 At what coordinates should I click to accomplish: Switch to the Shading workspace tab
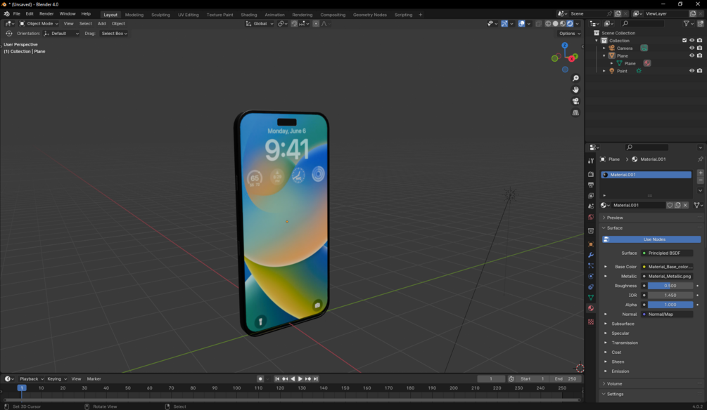coord(248,15)
